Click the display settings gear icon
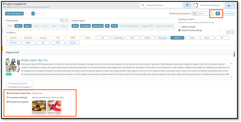This screenshot has width=241, height=122. 218,13
